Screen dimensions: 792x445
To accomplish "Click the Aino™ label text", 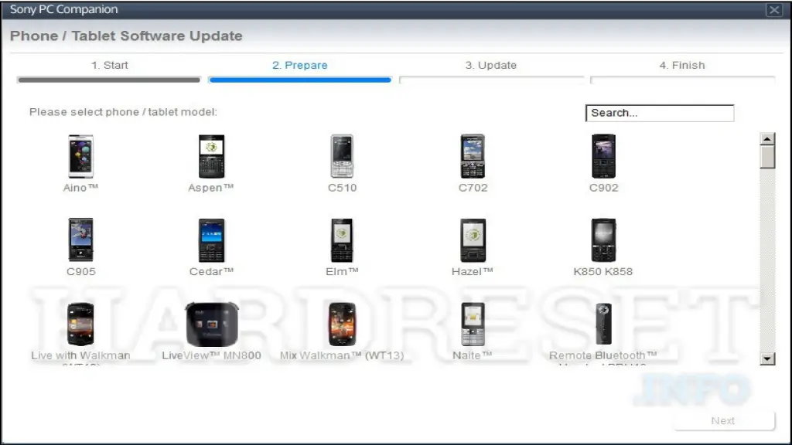I will [x=80, y=188].
